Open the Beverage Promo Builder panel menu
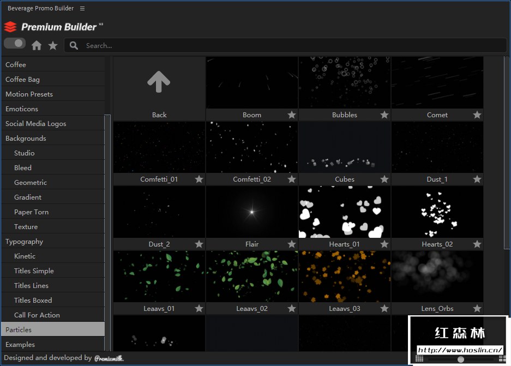 coord(82,9)
